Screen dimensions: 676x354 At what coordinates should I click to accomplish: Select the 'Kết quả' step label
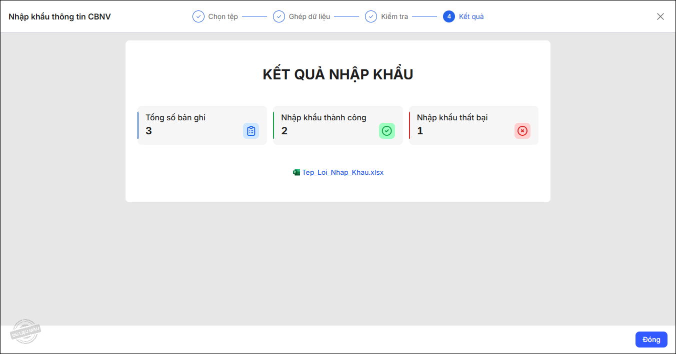pos(471,16)
